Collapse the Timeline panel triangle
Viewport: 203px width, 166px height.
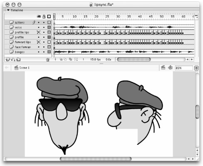(8, 10)
